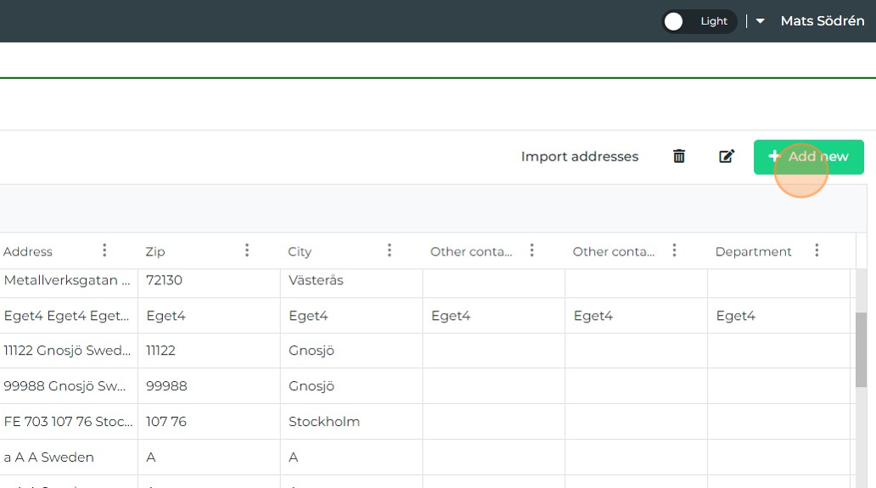
Task: Sort by Address column header
Action: tap(28, 251)
